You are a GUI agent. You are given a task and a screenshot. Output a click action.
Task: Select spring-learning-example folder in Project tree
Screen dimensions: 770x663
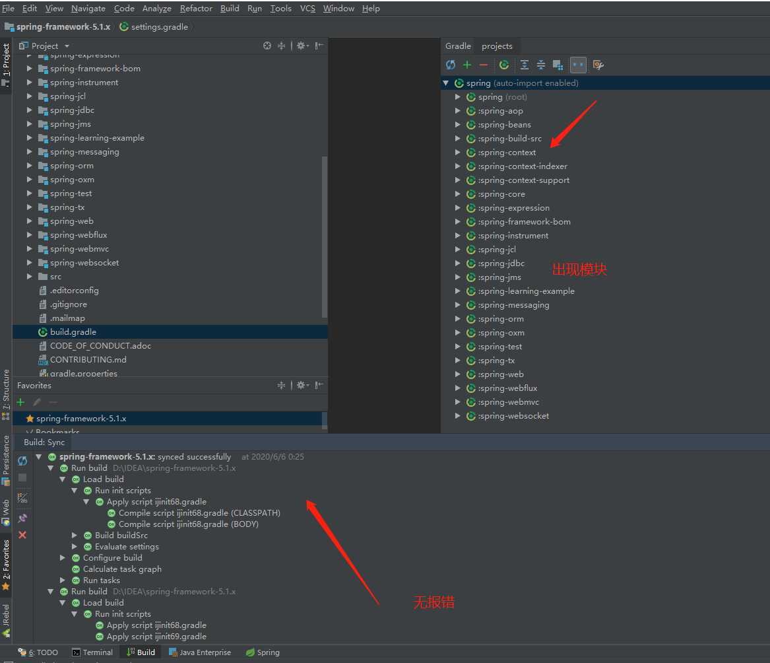click(97, 138)
